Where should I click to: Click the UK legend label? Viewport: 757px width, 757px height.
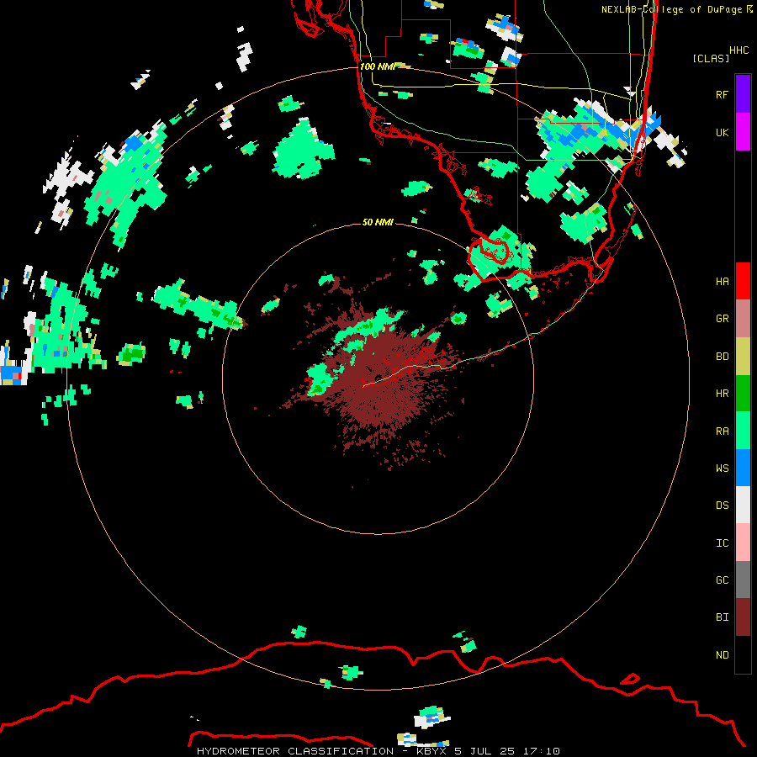722,132
